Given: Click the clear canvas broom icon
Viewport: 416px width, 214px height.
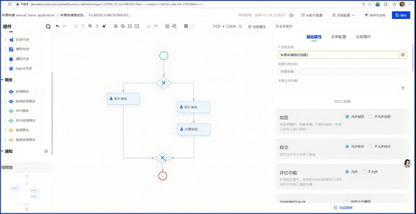Looking at the screenshot, I should pyautogui.click(x=104, y=26).
